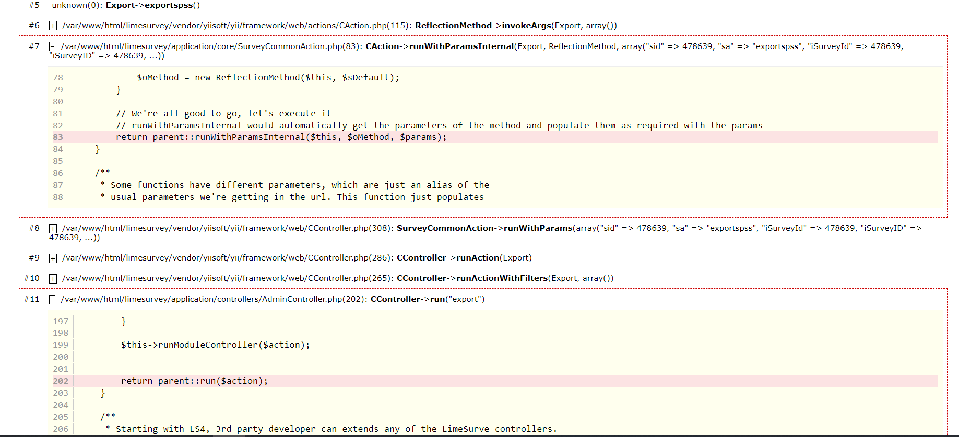Expand trace #10 source code plus icon

coord(53,278)
